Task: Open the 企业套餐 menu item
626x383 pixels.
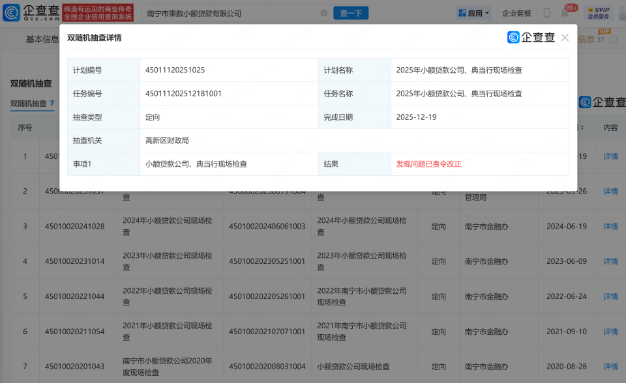Action: pos(515,12)
